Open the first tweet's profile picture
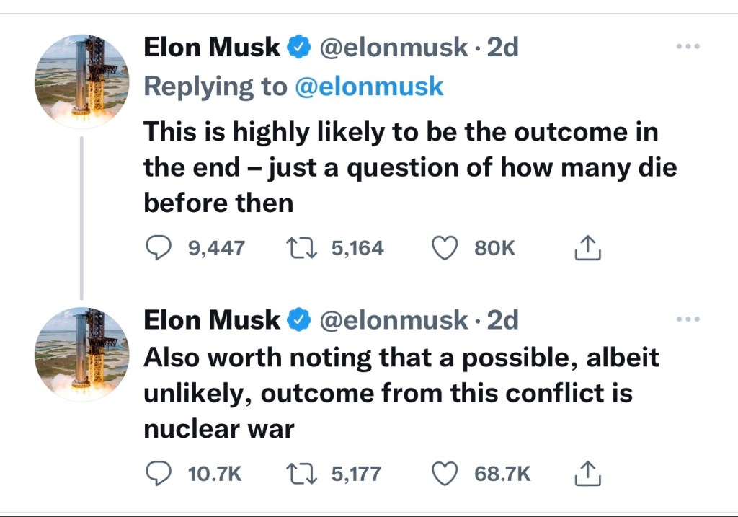 pos(81,81)
